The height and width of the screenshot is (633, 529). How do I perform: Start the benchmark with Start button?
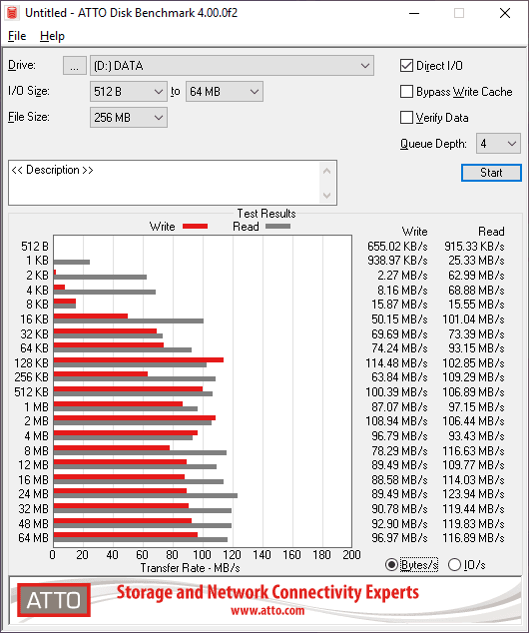point(491,173)
